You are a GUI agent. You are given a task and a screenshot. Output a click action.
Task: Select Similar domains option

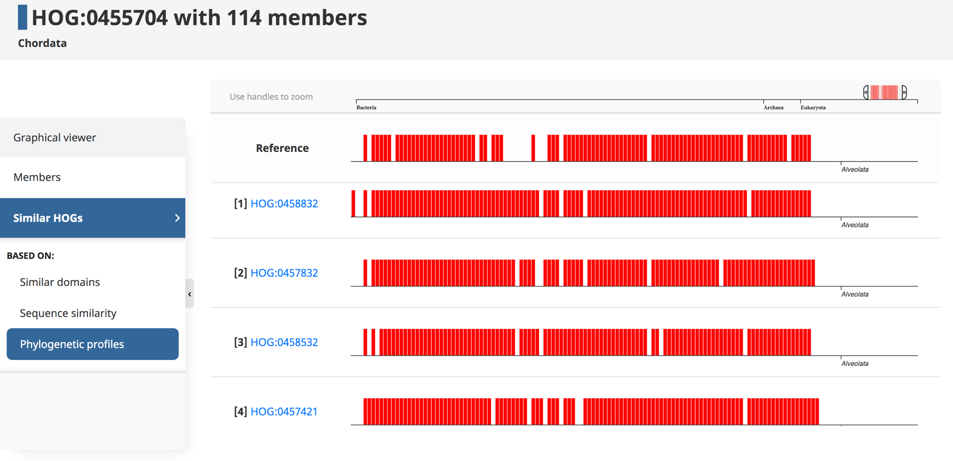coord(60,282)
